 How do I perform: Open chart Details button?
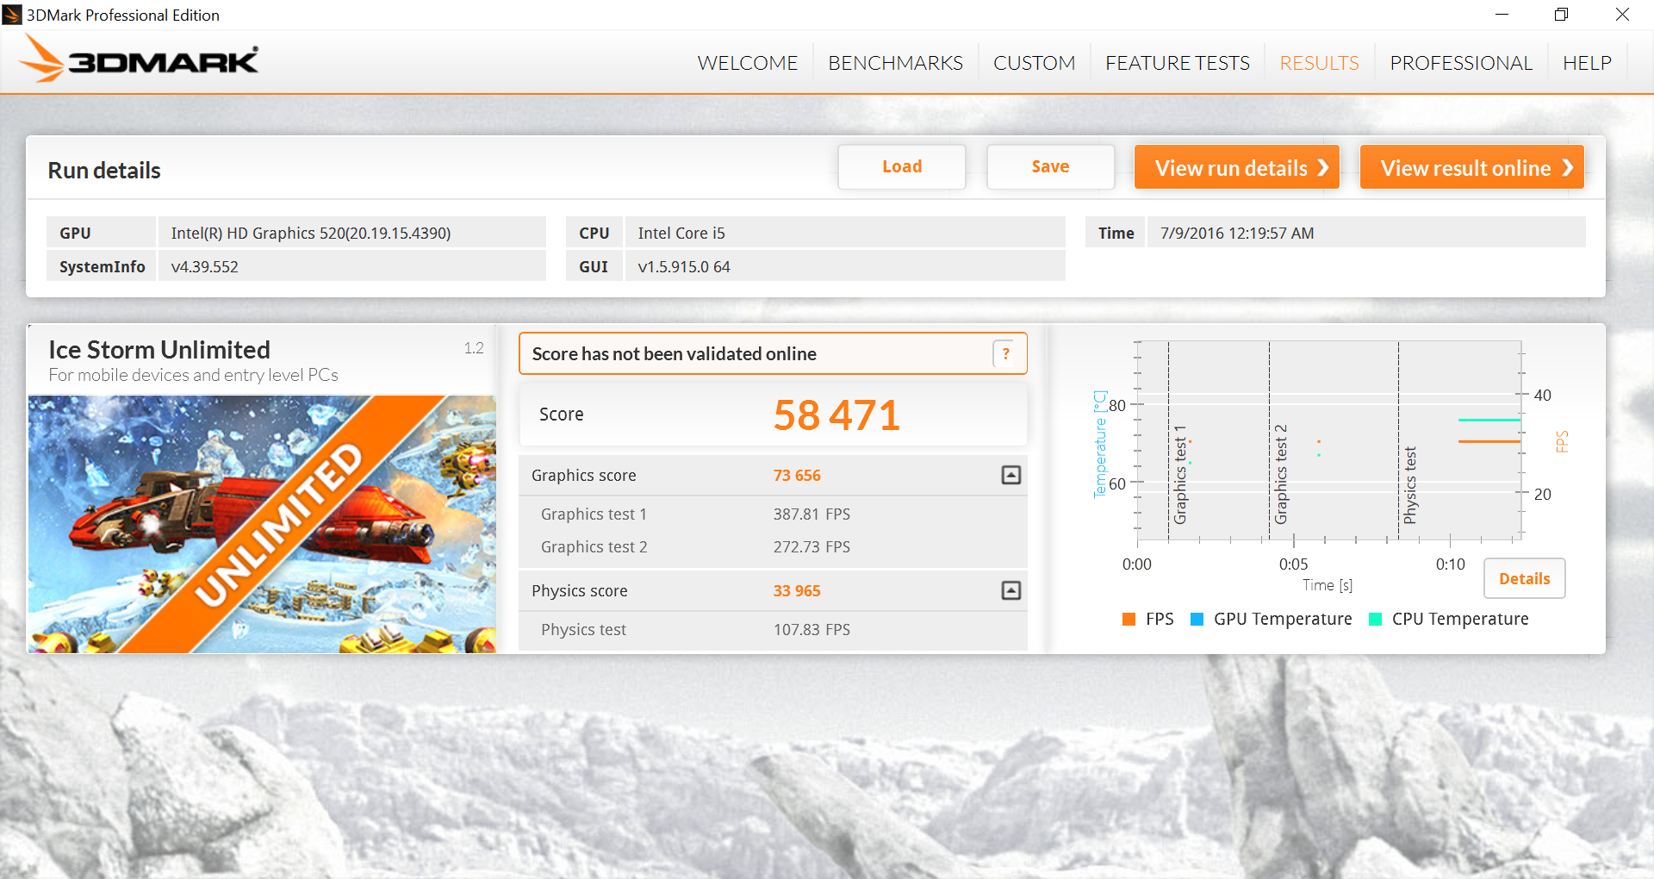[x=1524, y=578]
